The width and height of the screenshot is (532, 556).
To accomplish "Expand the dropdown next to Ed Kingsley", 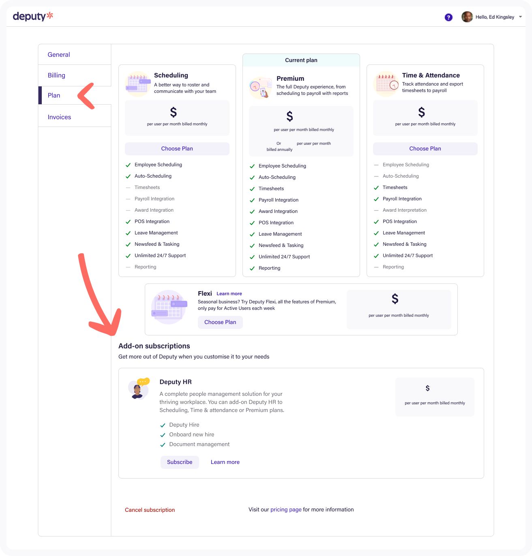I will [521, 17].
